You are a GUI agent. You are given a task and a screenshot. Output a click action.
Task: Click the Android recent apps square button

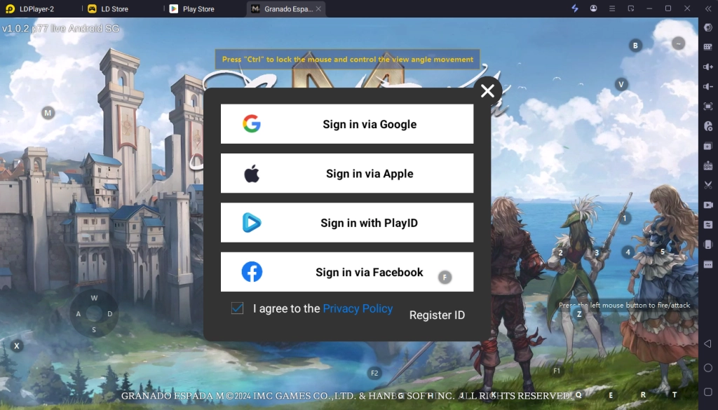708,392
